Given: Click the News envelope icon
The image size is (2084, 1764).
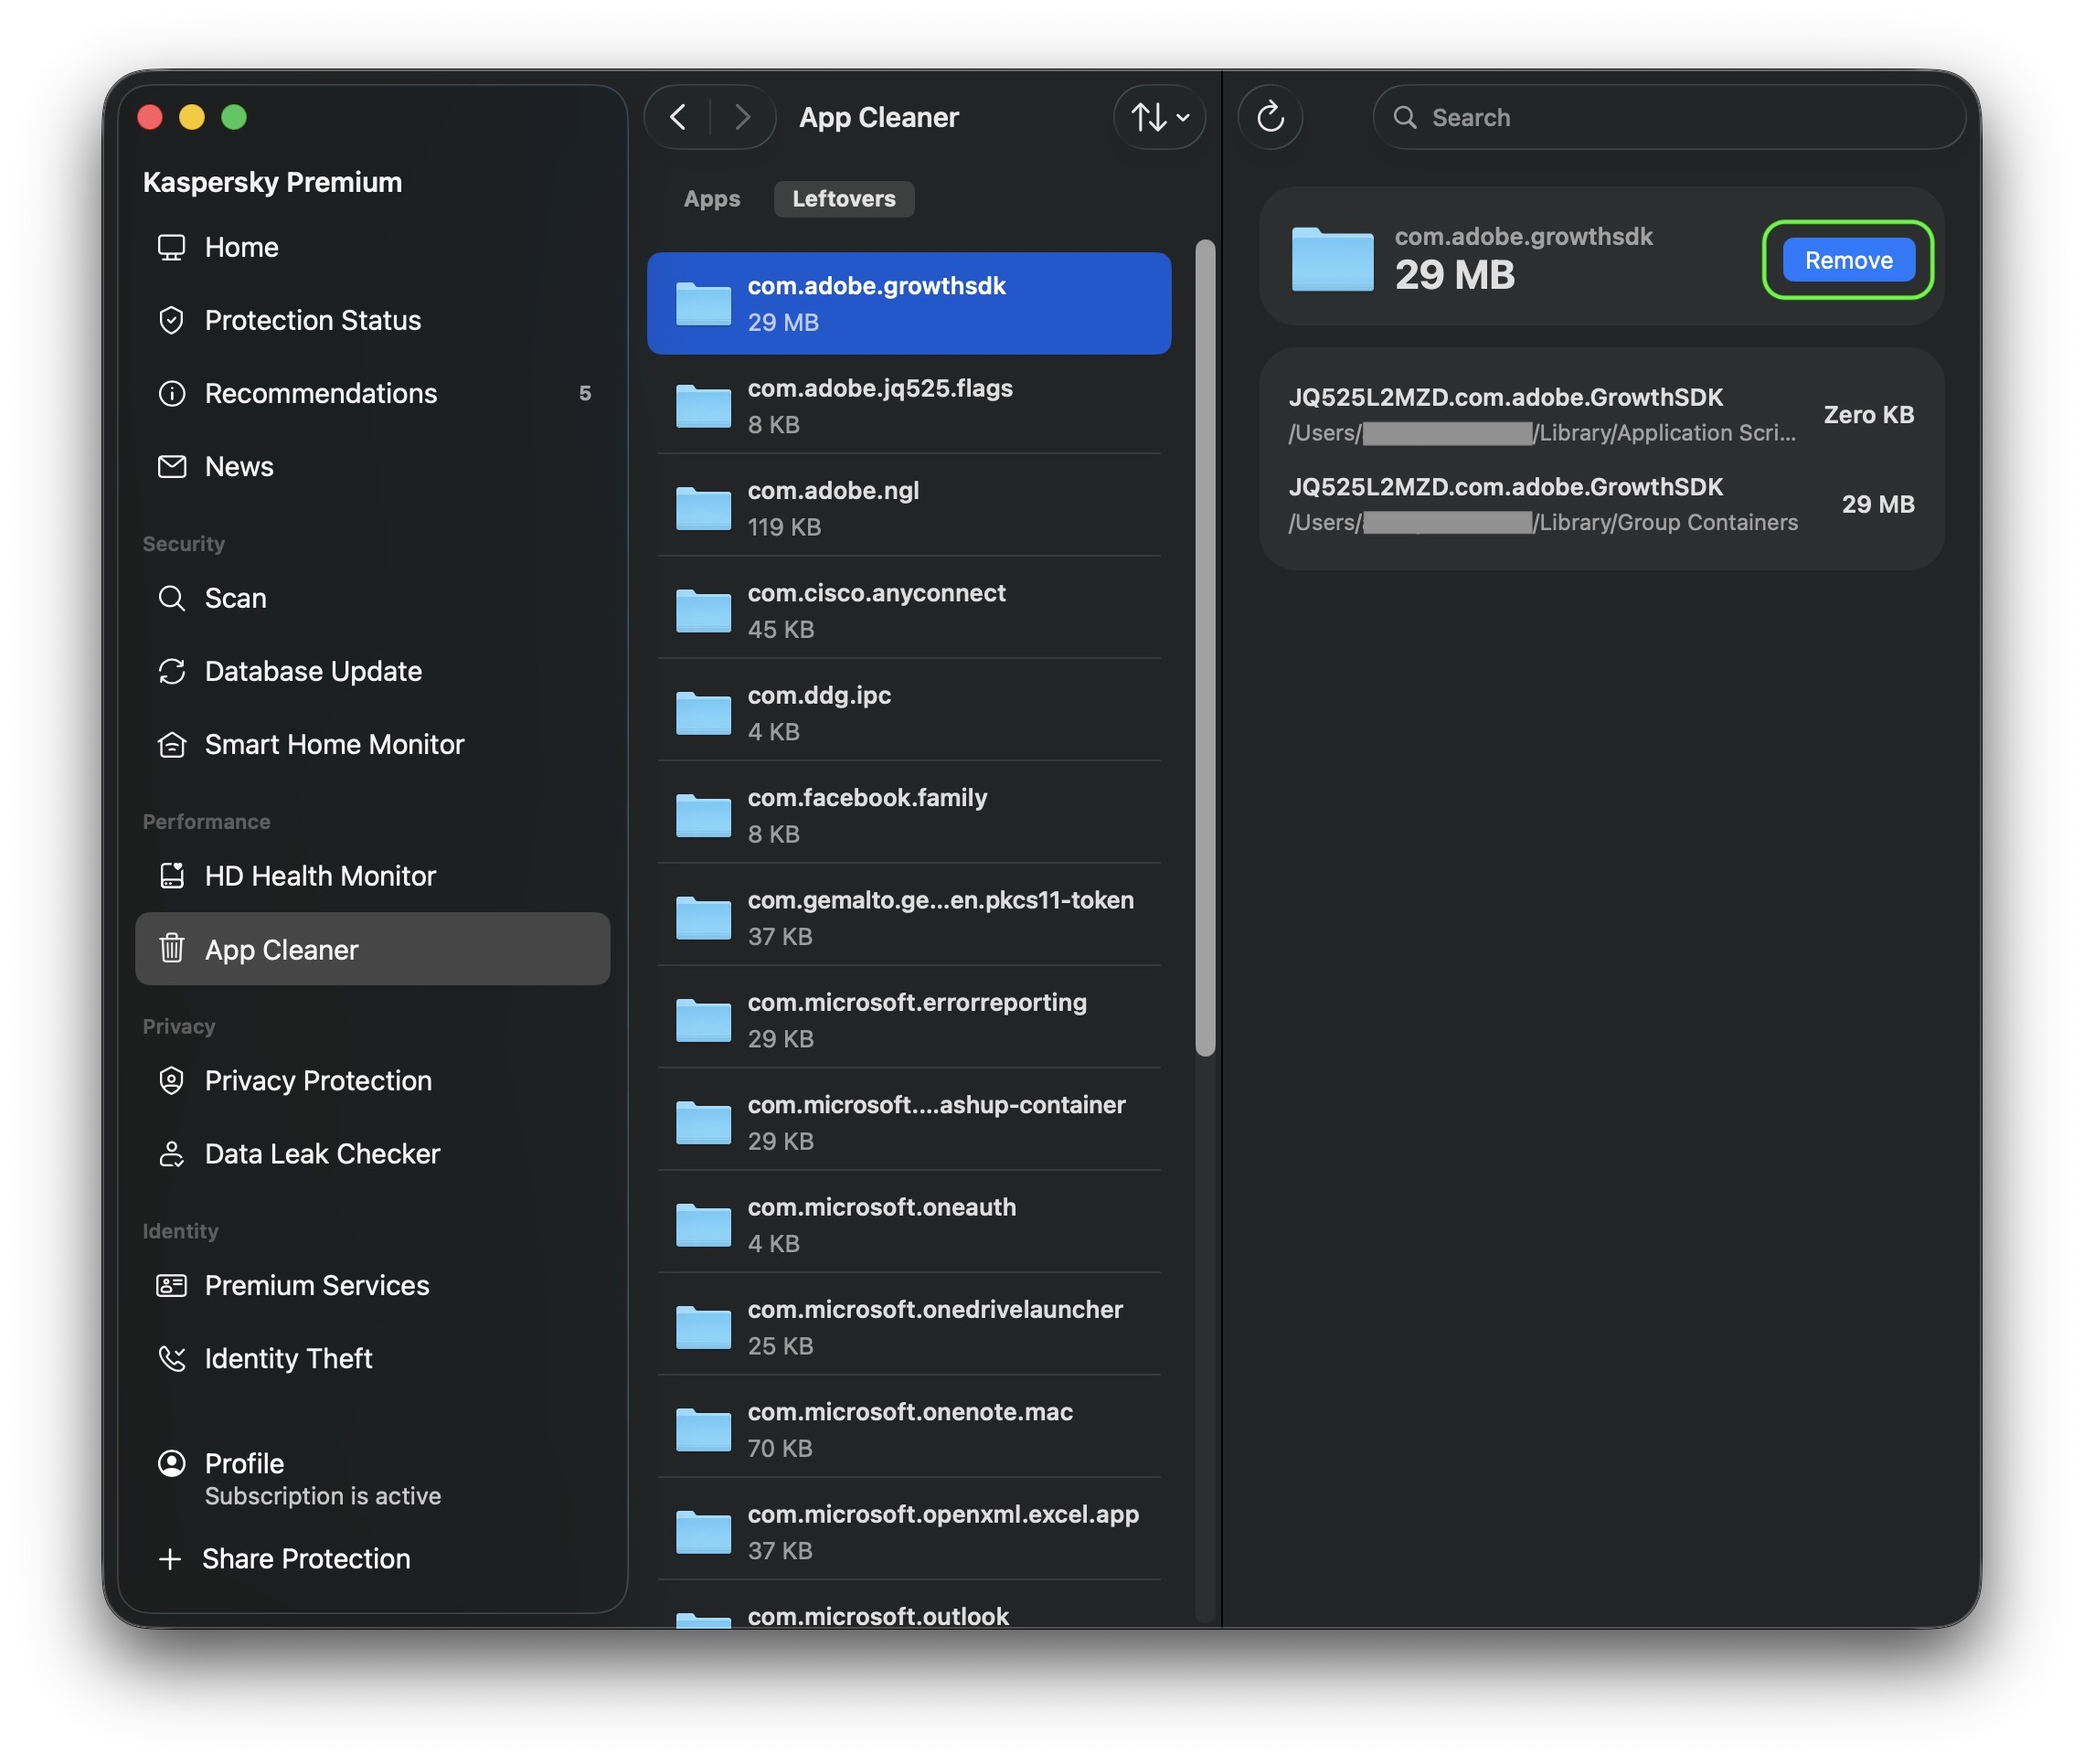Looking at the screenshot, I should 171,466.
